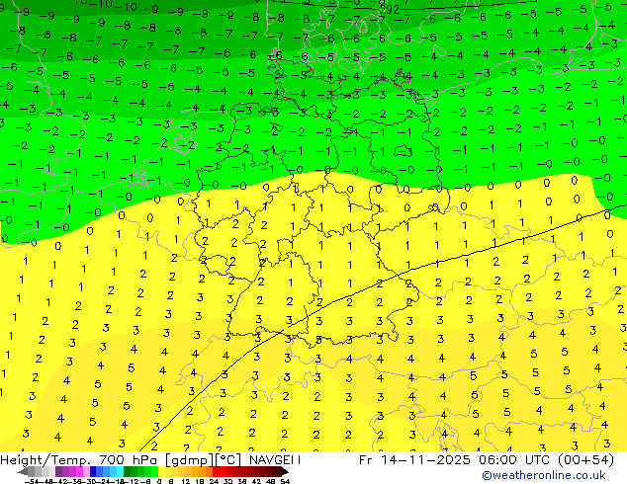This screenshot has width=627, height=484.
Task: Click the [°C] temperature unit label
Action: tap(228, 460)
